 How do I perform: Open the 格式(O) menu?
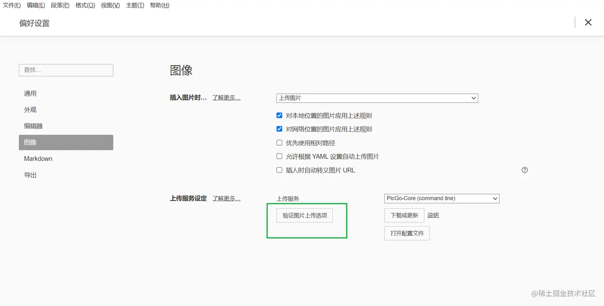click(x=85, y=5)
